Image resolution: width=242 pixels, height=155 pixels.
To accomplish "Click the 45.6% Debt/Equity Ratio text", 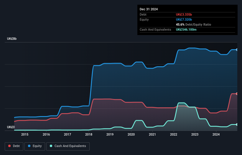I will [x=193, y=24].
